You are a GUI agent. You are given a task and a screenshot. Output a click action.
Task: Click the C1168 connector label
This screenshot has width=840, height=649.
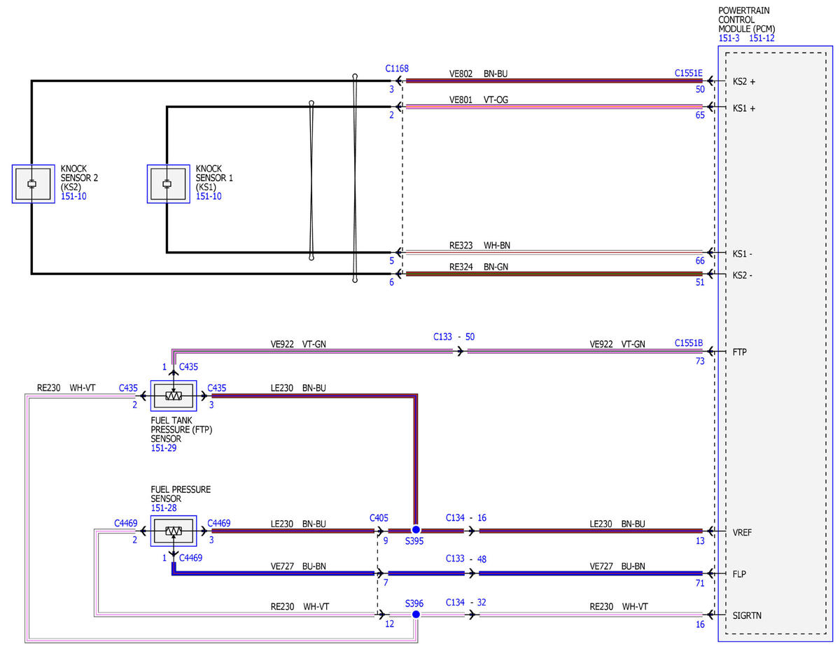pos(397,69)
